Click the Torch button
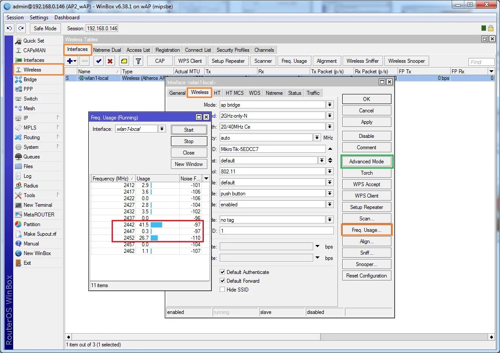Image resolution: width=500 pixels, height=353 pixels. pyautogui.click(x=367, y=173)
